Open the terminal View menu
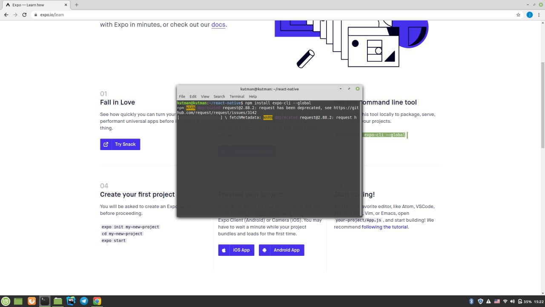Image resolution: width=545 pixels, height=307 pixels. coord(205,96)
